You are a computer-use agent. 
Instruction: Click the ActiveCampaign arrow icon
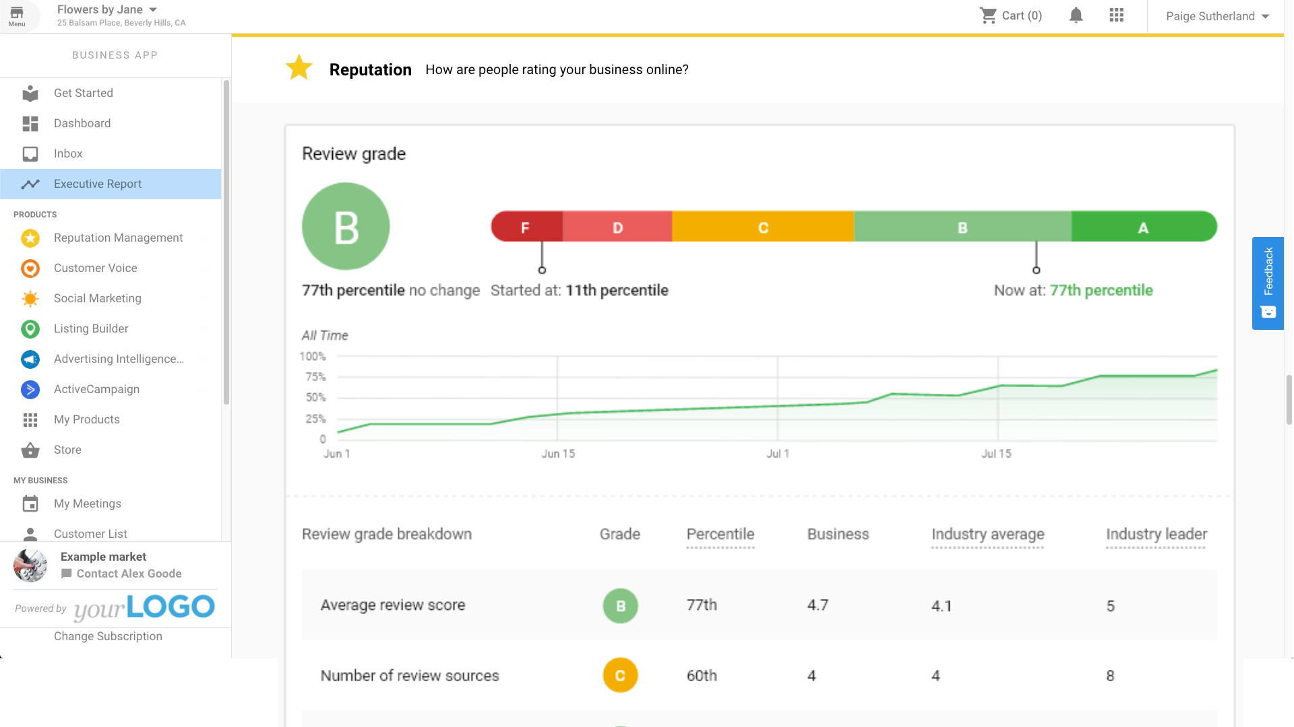click(x=30, y=390)
